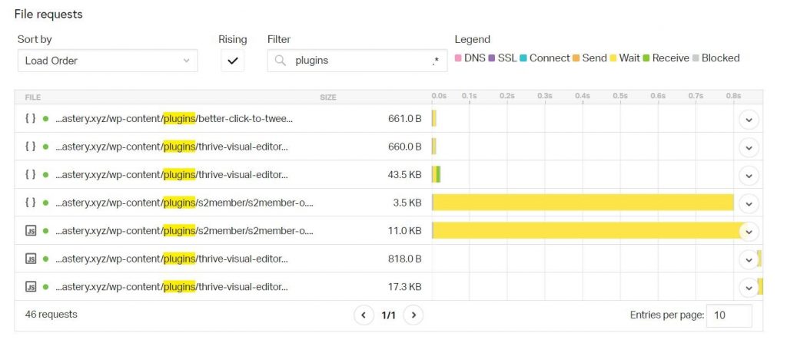Click green status dot of 17.3 KB row

(45, 287)
